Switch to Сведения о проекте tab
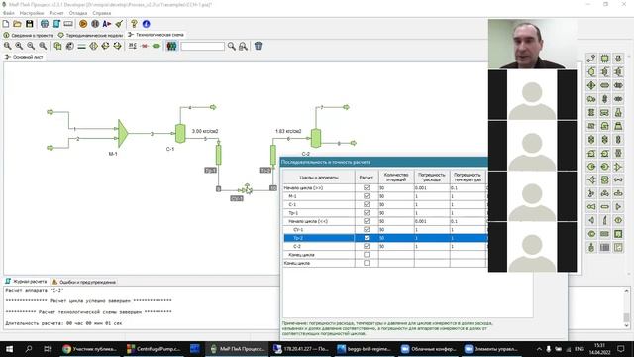Viewport: 634px width, 357px height. [x=29, y=35]
